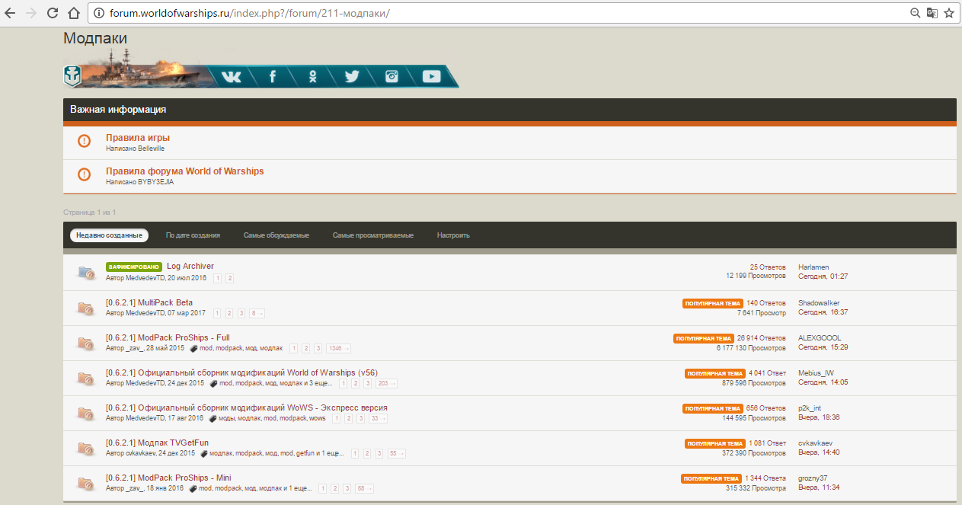The image size is (962, 505).
Task: Click tag icon in ModPack ProShips - Full row
Action: (x=193, y=348)
